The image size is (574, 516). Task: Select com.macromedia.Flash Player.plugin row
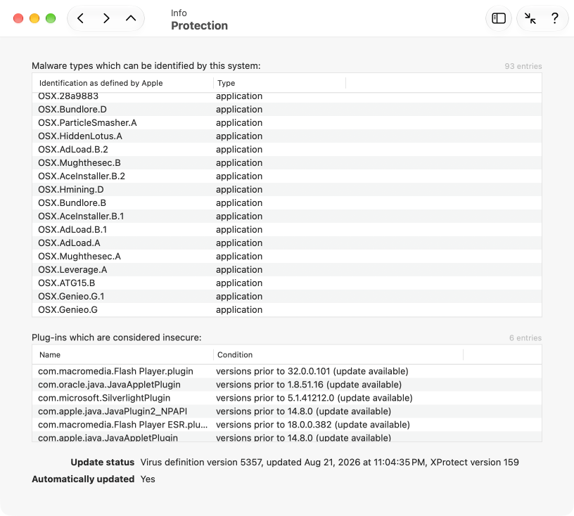click(287, 371)
